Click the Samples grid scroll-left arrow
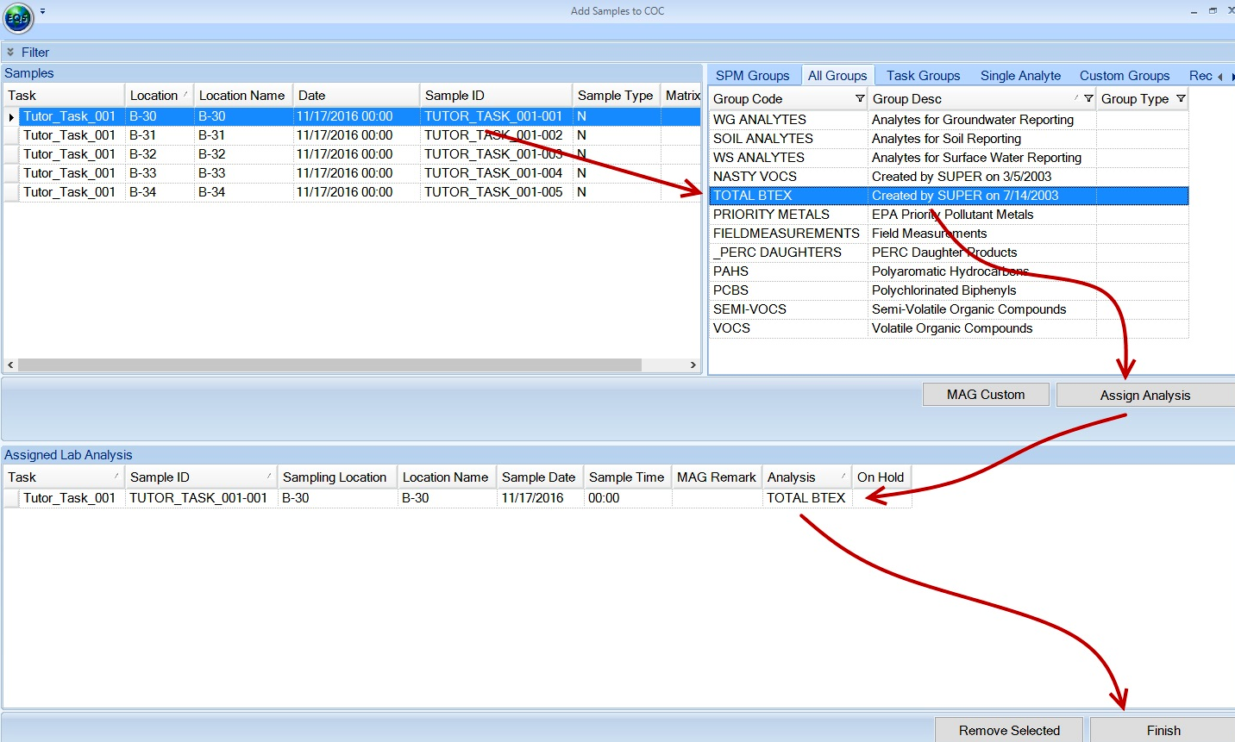This screenshot has height=742, width=1235. 10,365
